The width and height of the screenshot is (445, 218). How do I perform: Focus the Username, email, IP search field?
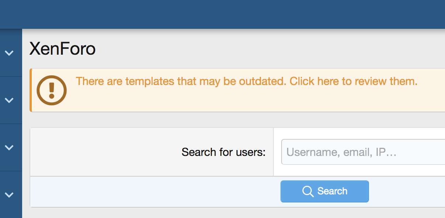pos(363,152)
